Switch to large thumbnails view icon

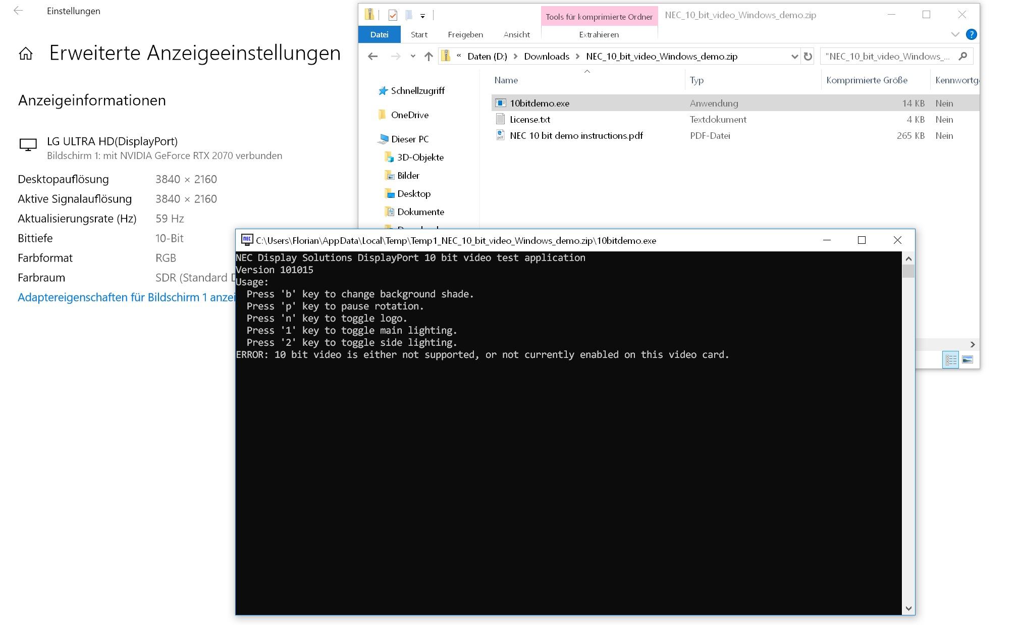pos(968,359)
